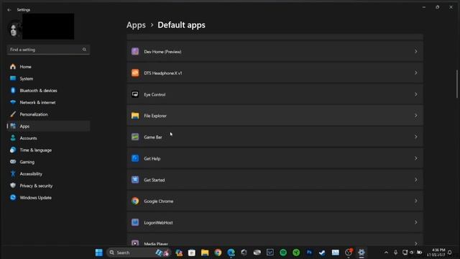Image resolution: width=460 pixels, height=259 pixels.
Task: Open Microsoft Edge from the taskbar
Action: 231,253
